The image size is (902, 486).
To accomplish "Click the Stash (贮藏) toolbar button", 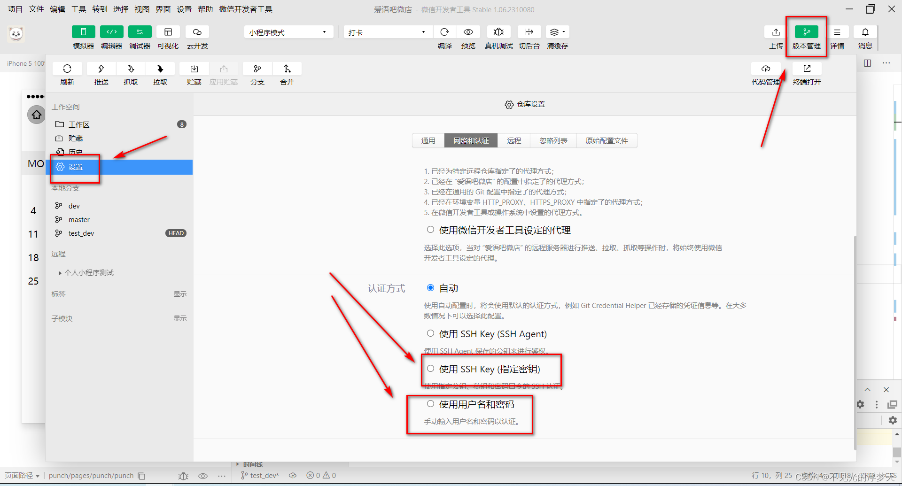I will pos(194,69).
